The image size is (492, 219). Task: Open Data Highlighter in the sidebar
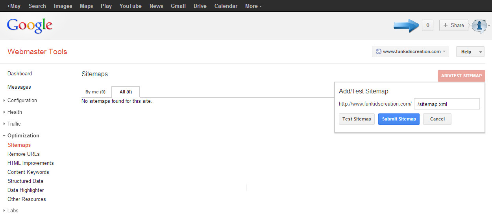point(26,190)
